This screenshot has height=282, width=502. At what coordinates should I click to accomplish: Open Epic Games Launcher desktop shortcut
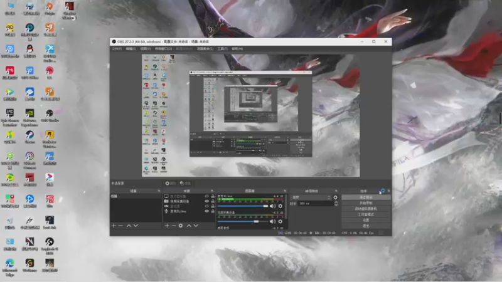click(9, 117)
